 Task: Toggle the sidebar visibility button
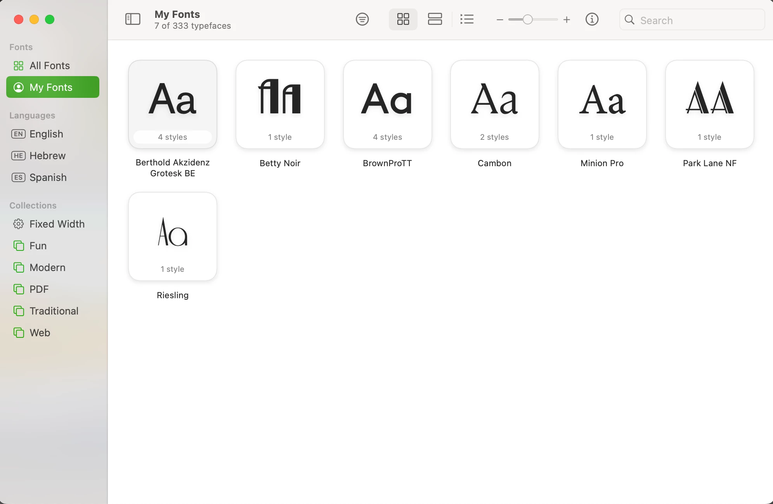[x=133, y=19]
